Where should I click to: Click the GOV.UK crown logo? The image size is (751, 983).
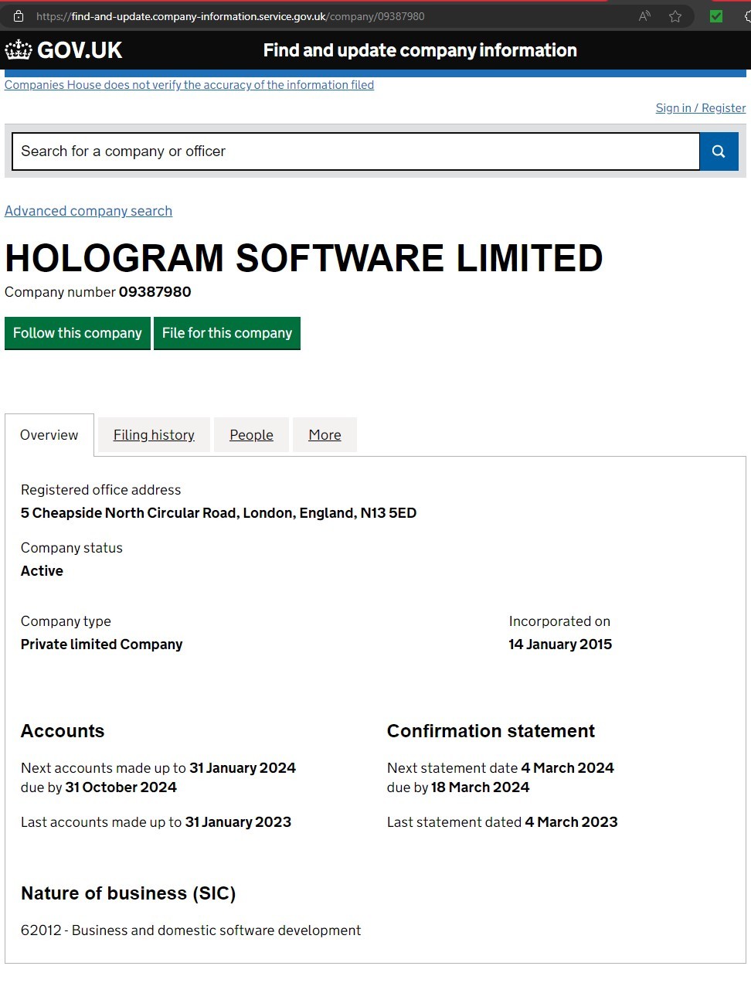point(19,50)
